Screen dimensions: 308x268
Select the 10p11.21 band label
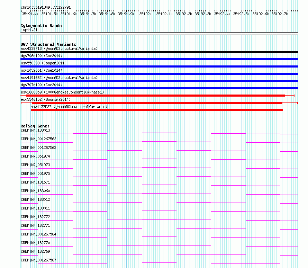click(x=29, y=30)
